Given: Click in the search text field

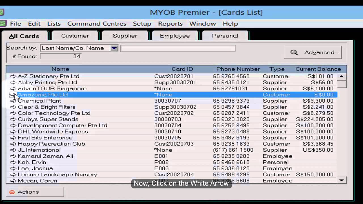Looking at the screenshot, I should pyautogui.click(x=178, y=48).
